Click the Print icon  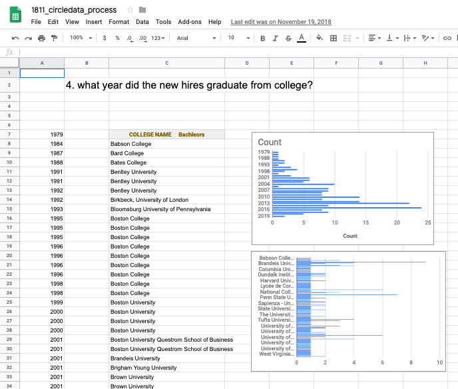pyautogui.click(x=41, y=38)
